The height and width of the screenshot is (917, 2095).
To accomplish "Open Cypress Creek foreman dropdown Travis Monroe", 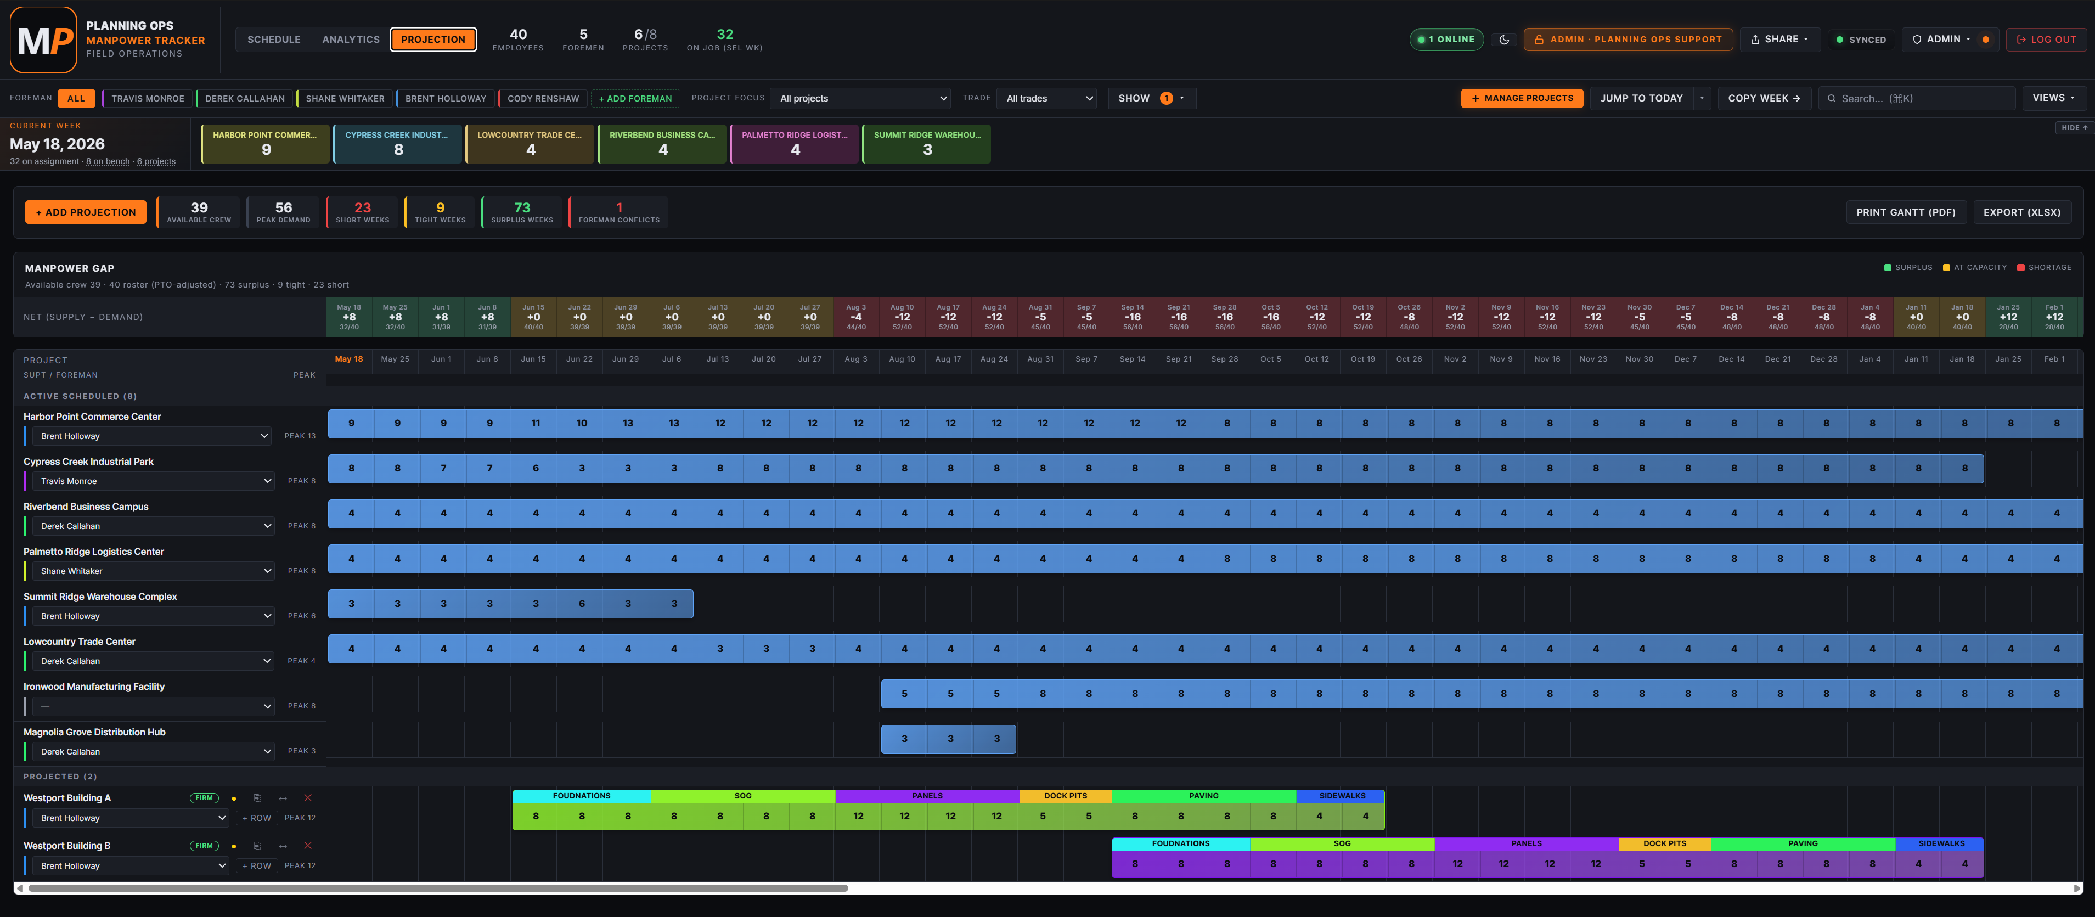I will [x=153, y=481].
